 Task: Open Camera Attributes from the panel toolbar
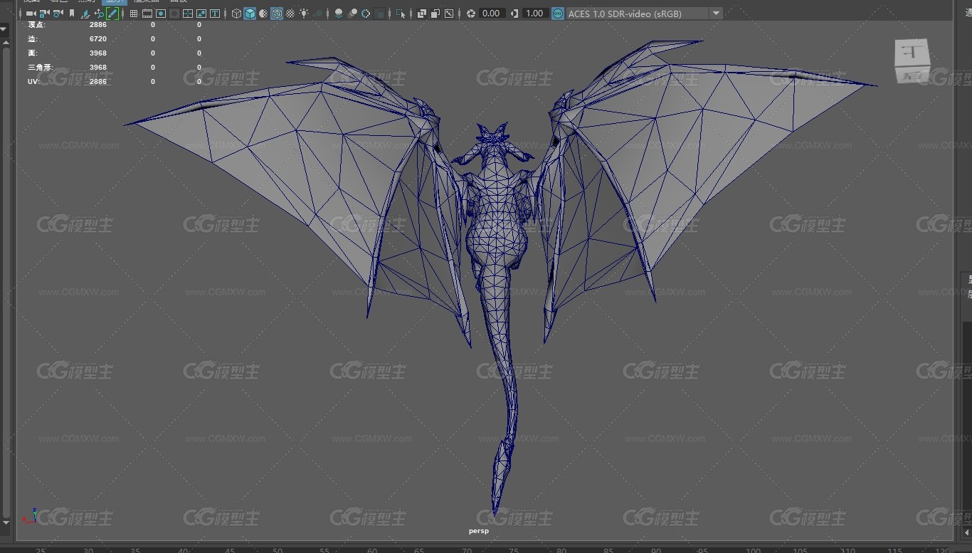(x=58, y=14)
